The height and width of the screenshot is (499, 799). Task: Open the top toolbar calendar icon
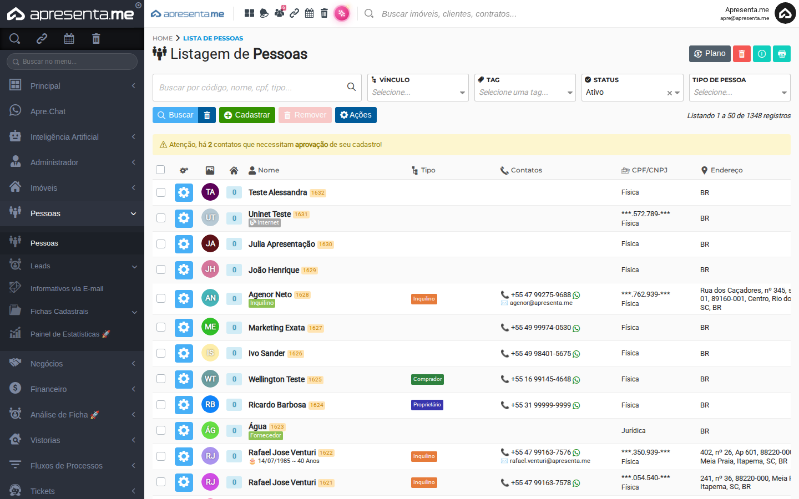click(309, 13)
